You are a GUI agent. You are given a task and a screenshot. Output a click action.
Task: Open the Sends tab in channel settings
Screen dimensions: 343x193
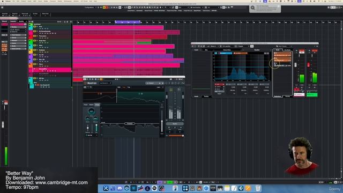(x=278, y=50)
